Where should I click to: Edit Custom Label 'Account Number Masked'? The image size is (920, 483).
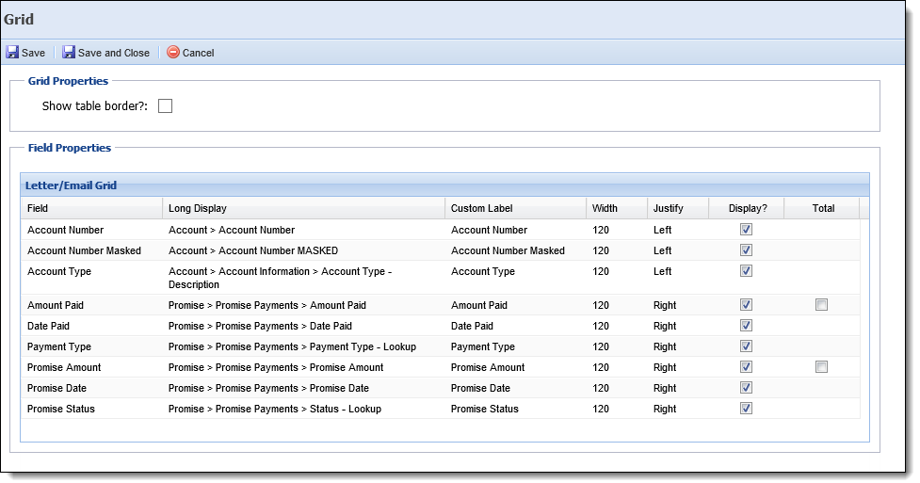tap(508, 250)
